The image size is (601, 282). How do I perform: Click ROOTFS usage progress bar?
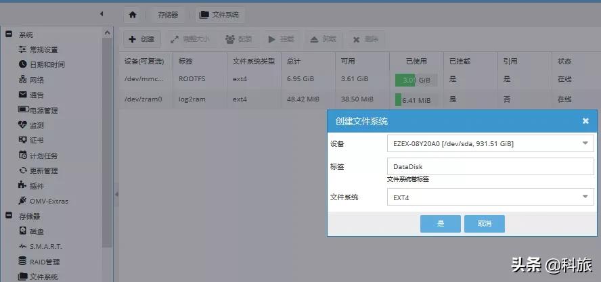[416, 80]
